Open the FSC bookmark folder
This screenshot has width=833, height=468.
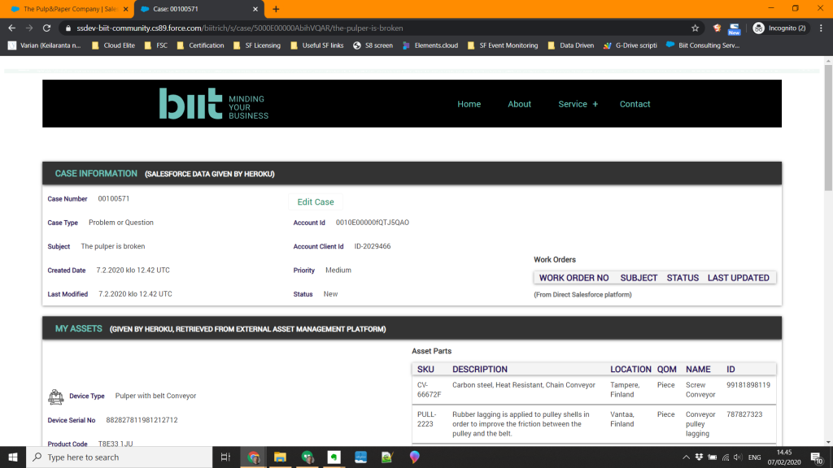pos(156,45)
